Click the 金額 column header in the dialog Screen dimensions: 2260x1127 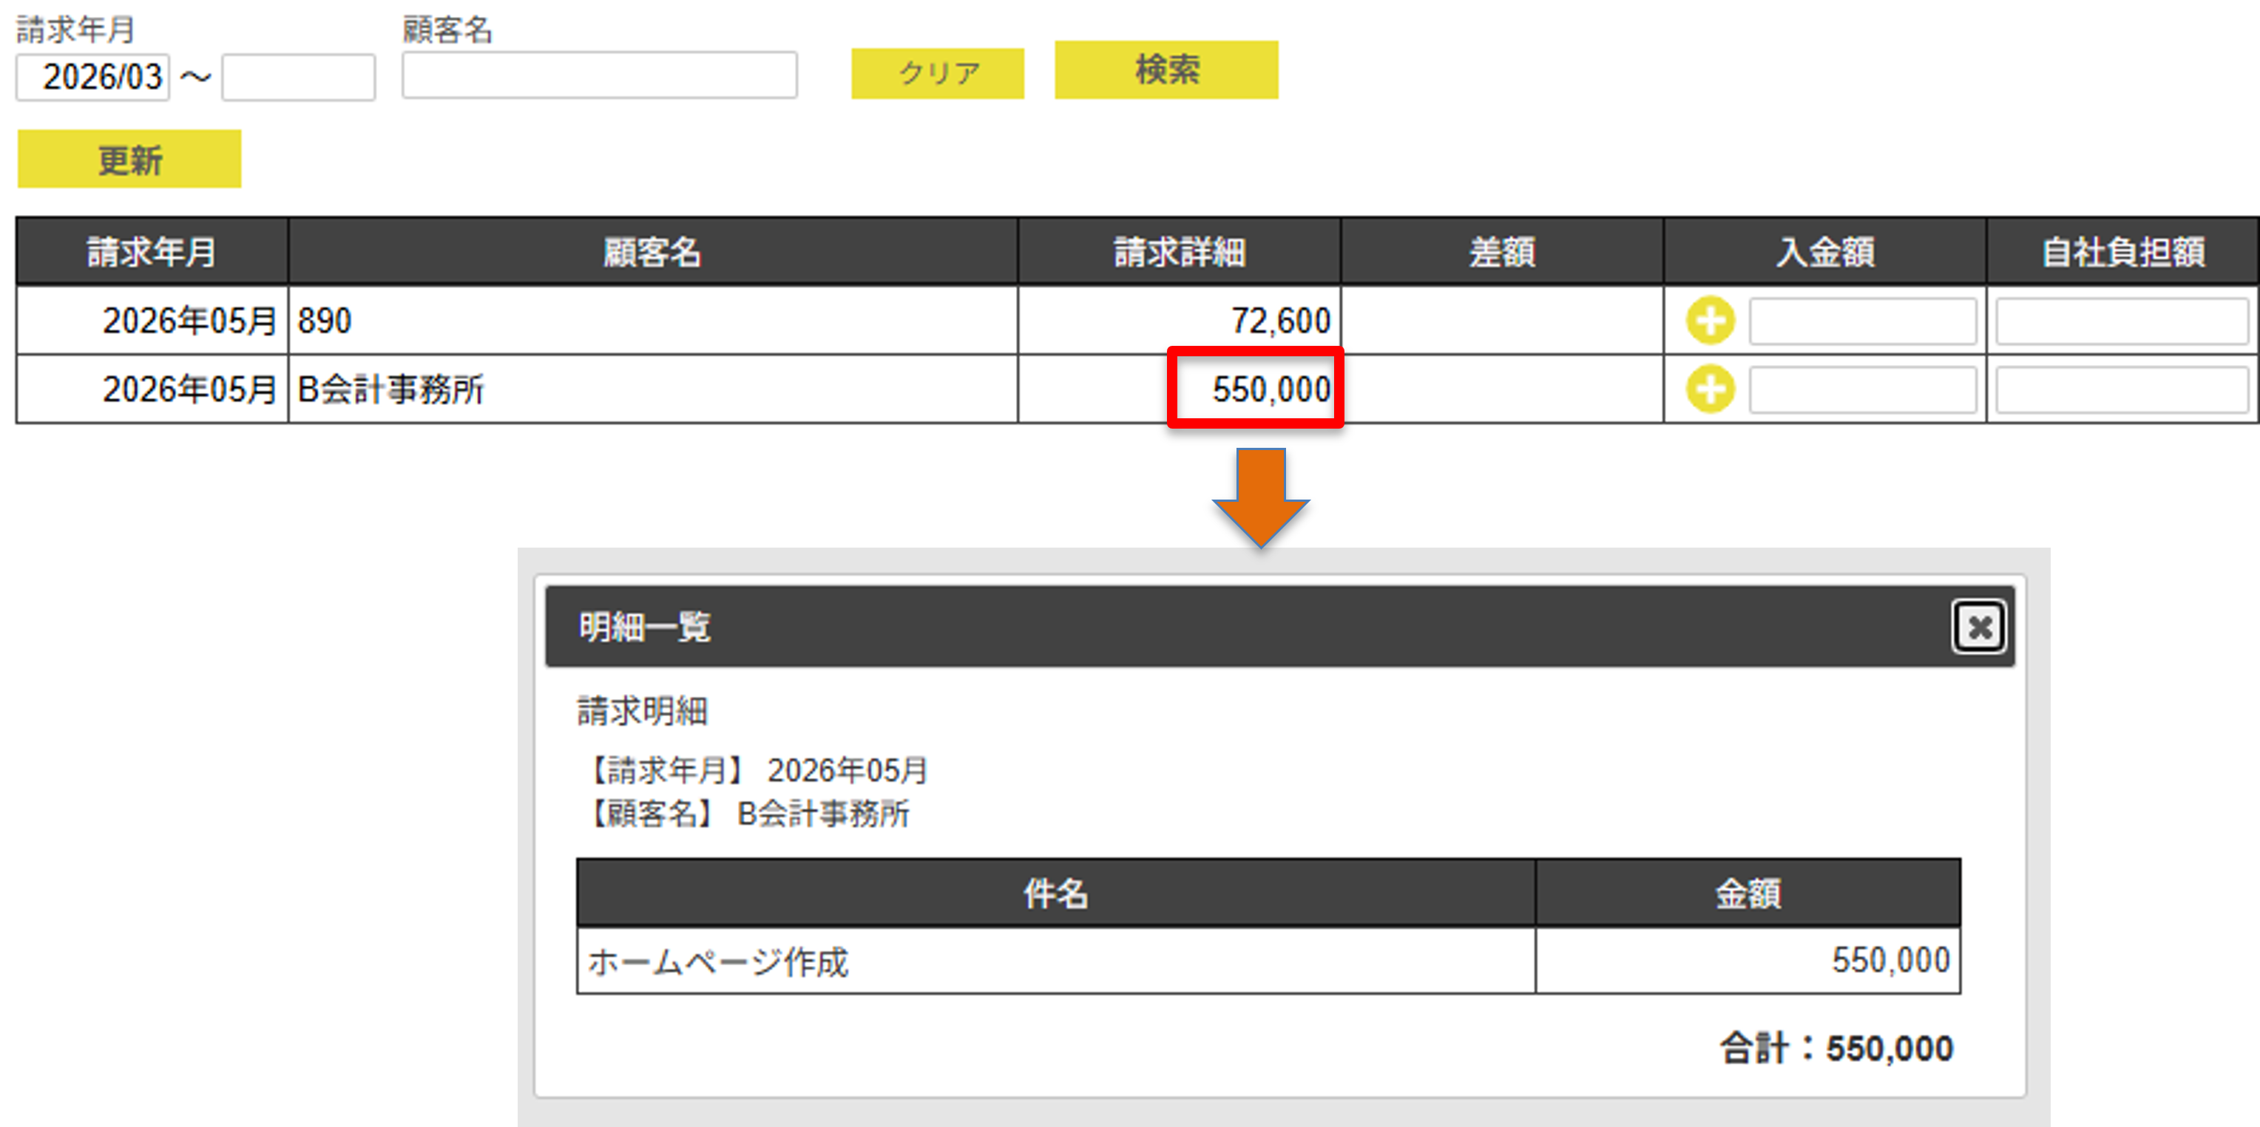1748,893
